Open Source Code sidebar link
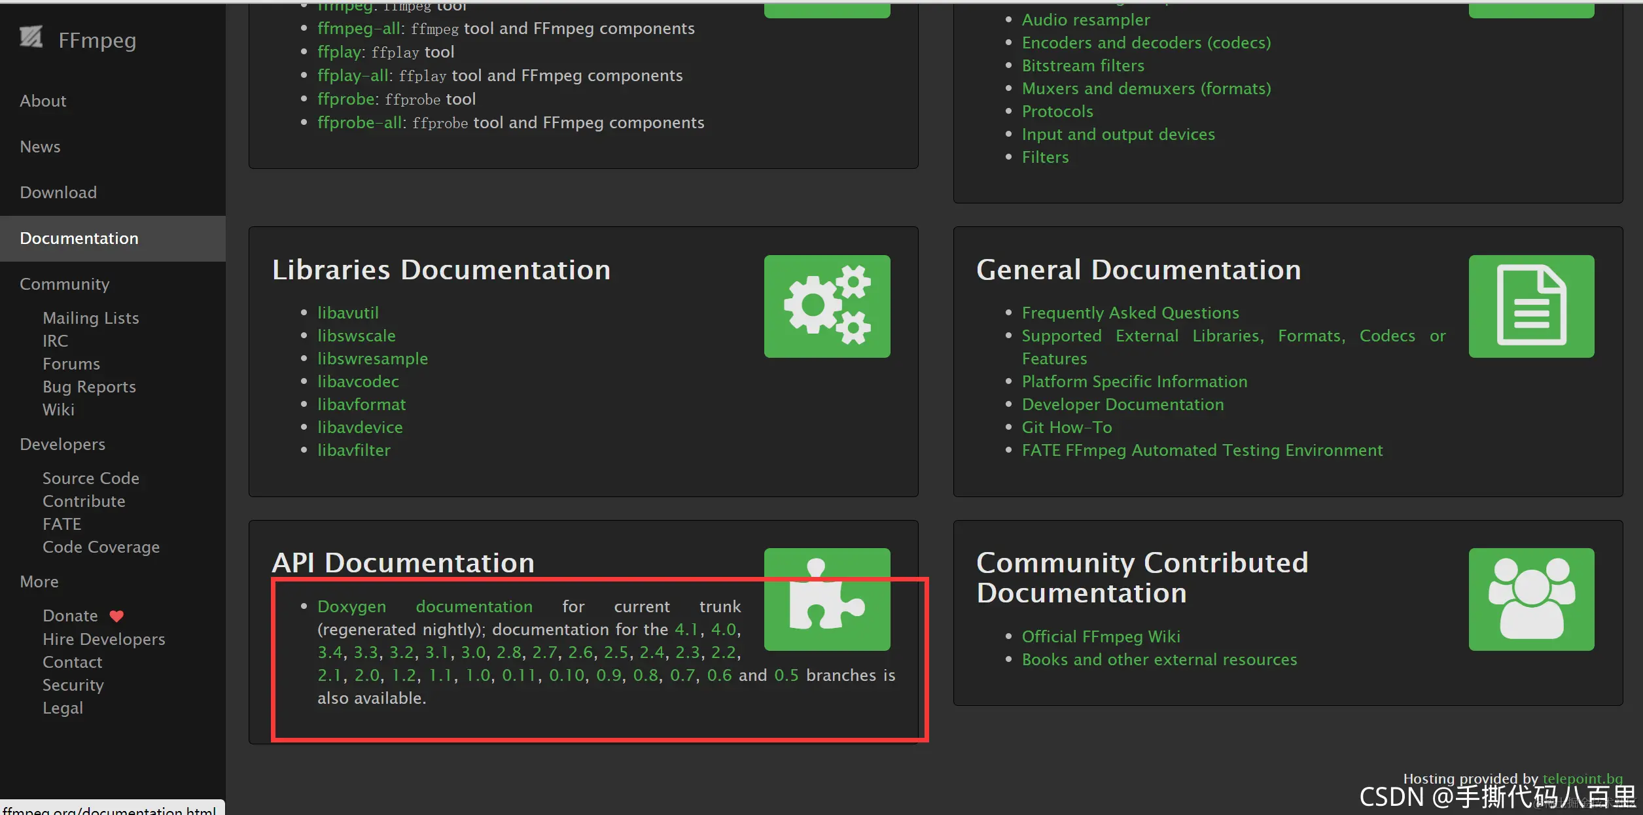Screen dimensions: 1643x815 point(91,478)
